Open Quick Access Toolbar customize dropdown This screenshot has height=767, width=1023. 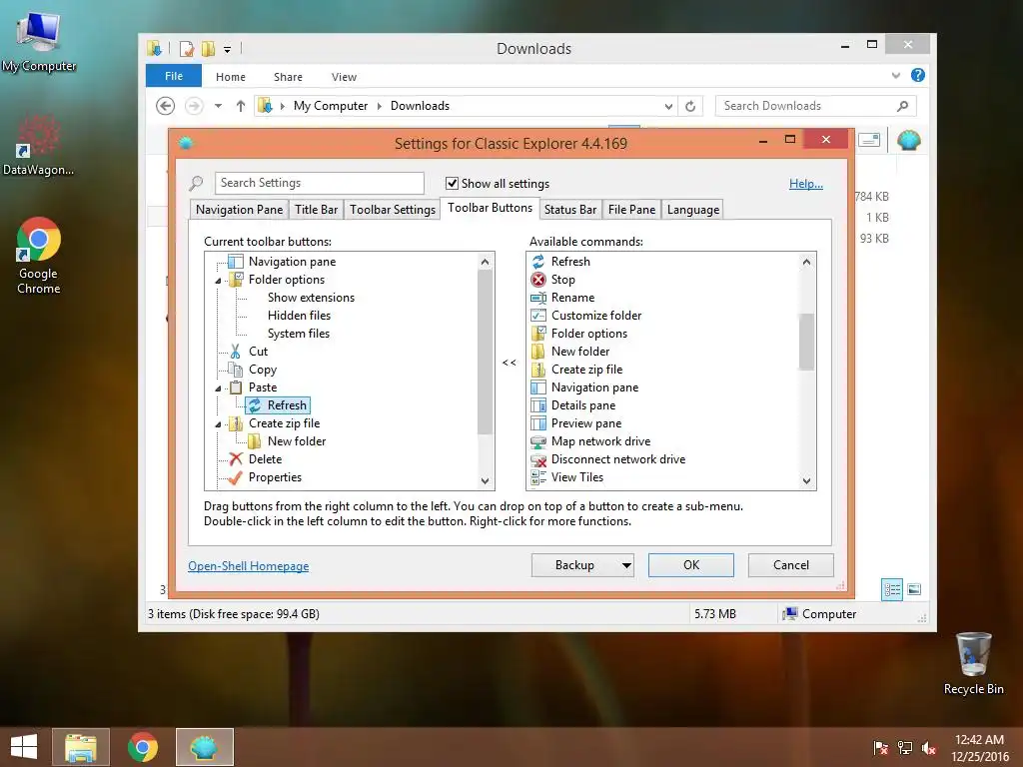click(x=227, y=49)
